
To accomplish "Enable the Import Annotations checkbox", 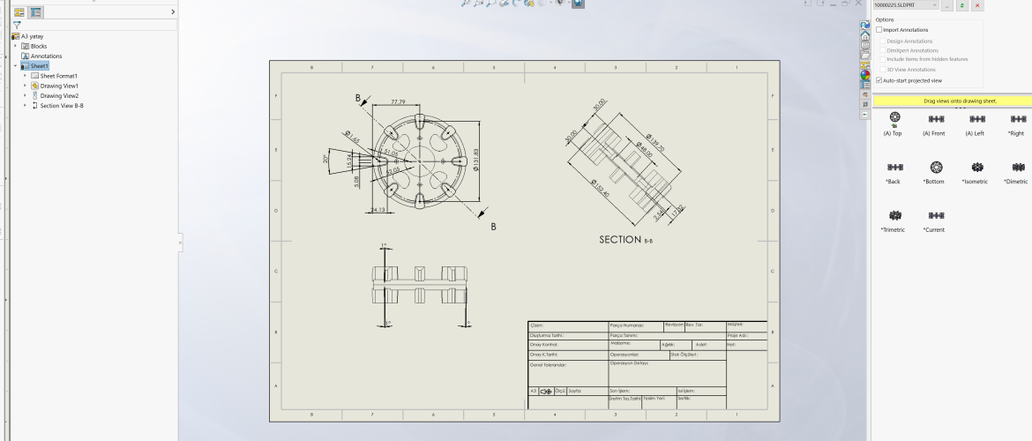I will tap(879, 30).
